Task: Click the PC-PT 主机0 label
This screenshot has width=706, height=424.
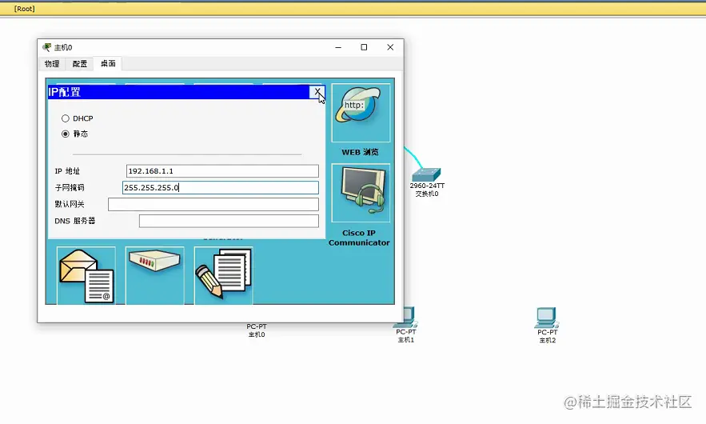Action: pyautogui.click(x=257, y=330)
